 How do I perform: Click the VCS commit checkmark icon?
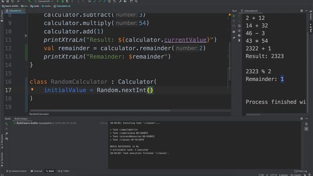pyautogui.click(x=100, y=1)
